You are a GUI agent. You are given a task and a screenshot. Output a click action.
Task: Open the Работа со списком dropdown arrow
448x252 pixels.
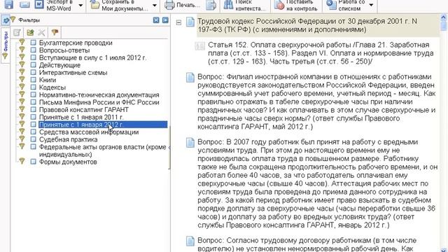[371, 5]
